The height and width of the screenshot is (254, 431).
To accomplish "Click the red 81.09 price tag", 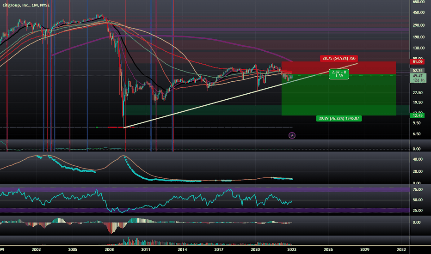I will (417, 62).
